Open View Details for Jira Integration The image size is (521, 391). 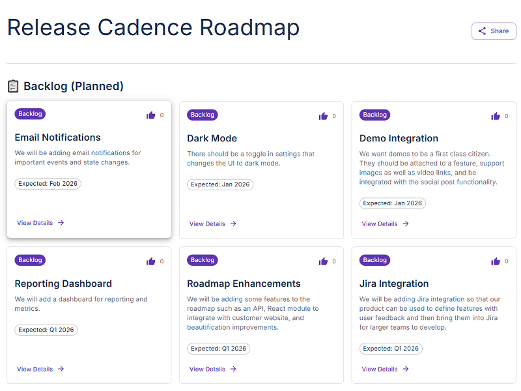click(x=380, y=369)
